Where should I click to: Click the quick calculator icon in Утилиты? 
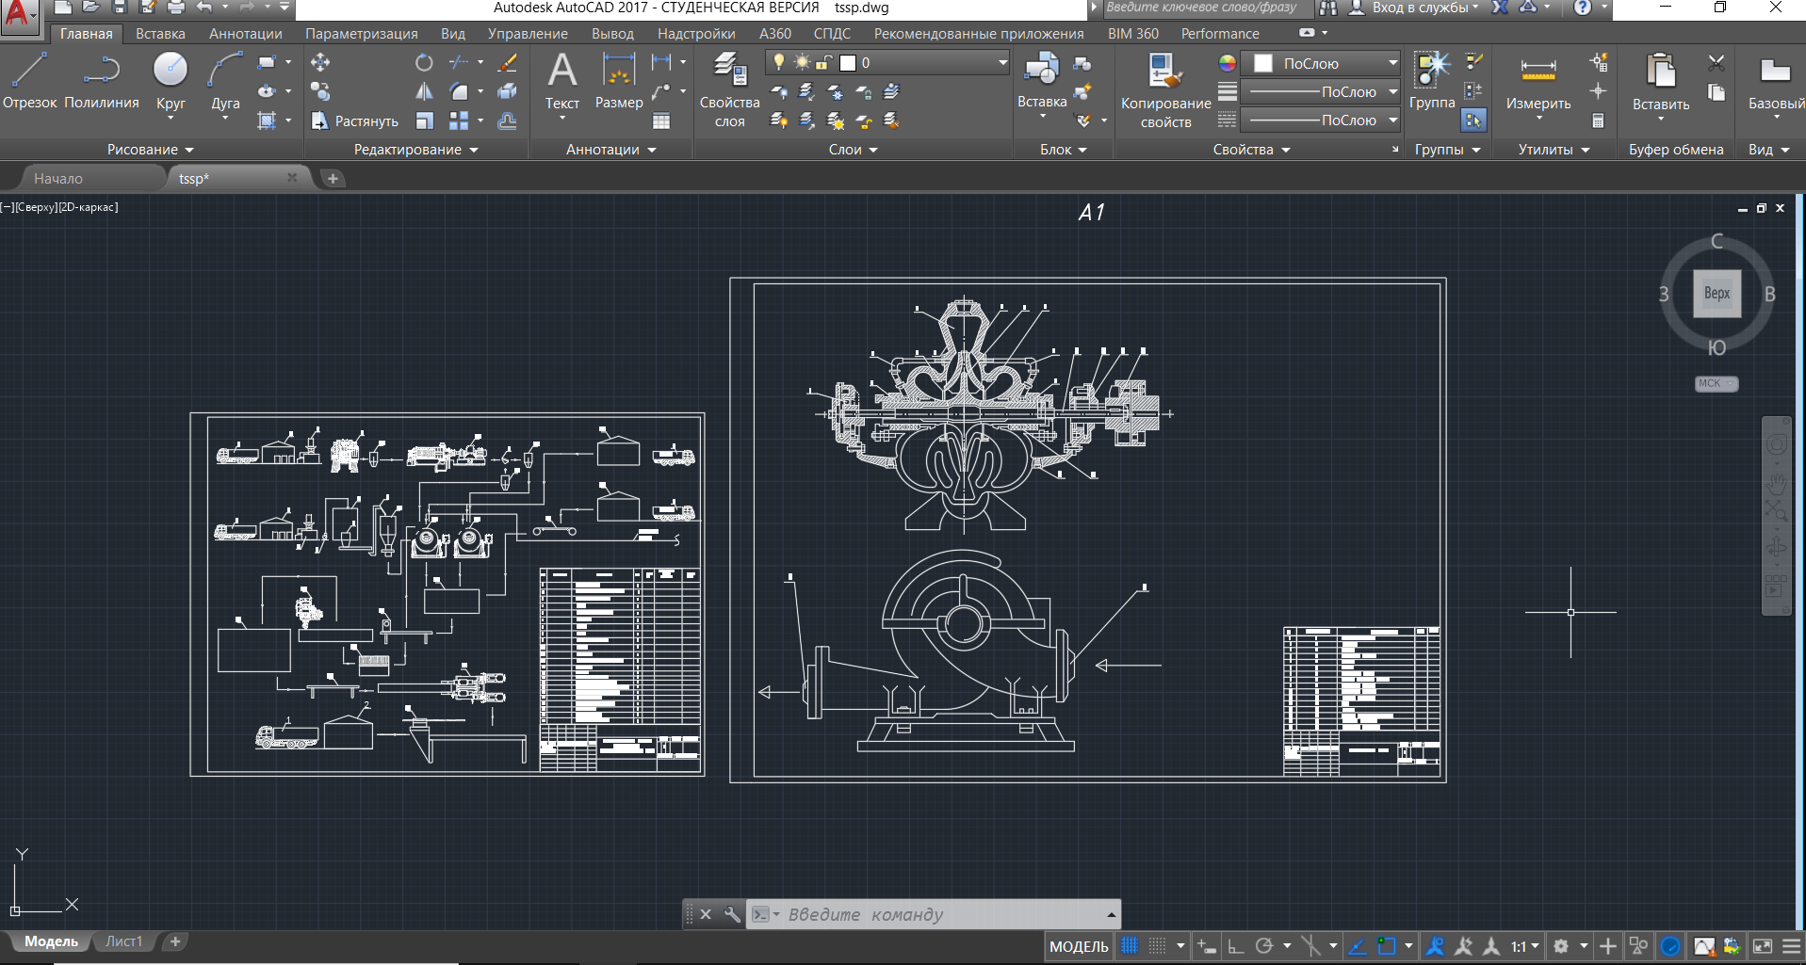click(1598, 121)
